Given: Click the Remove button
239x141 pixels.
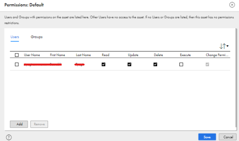Looking at the screenshot, I should pos(39,124).
